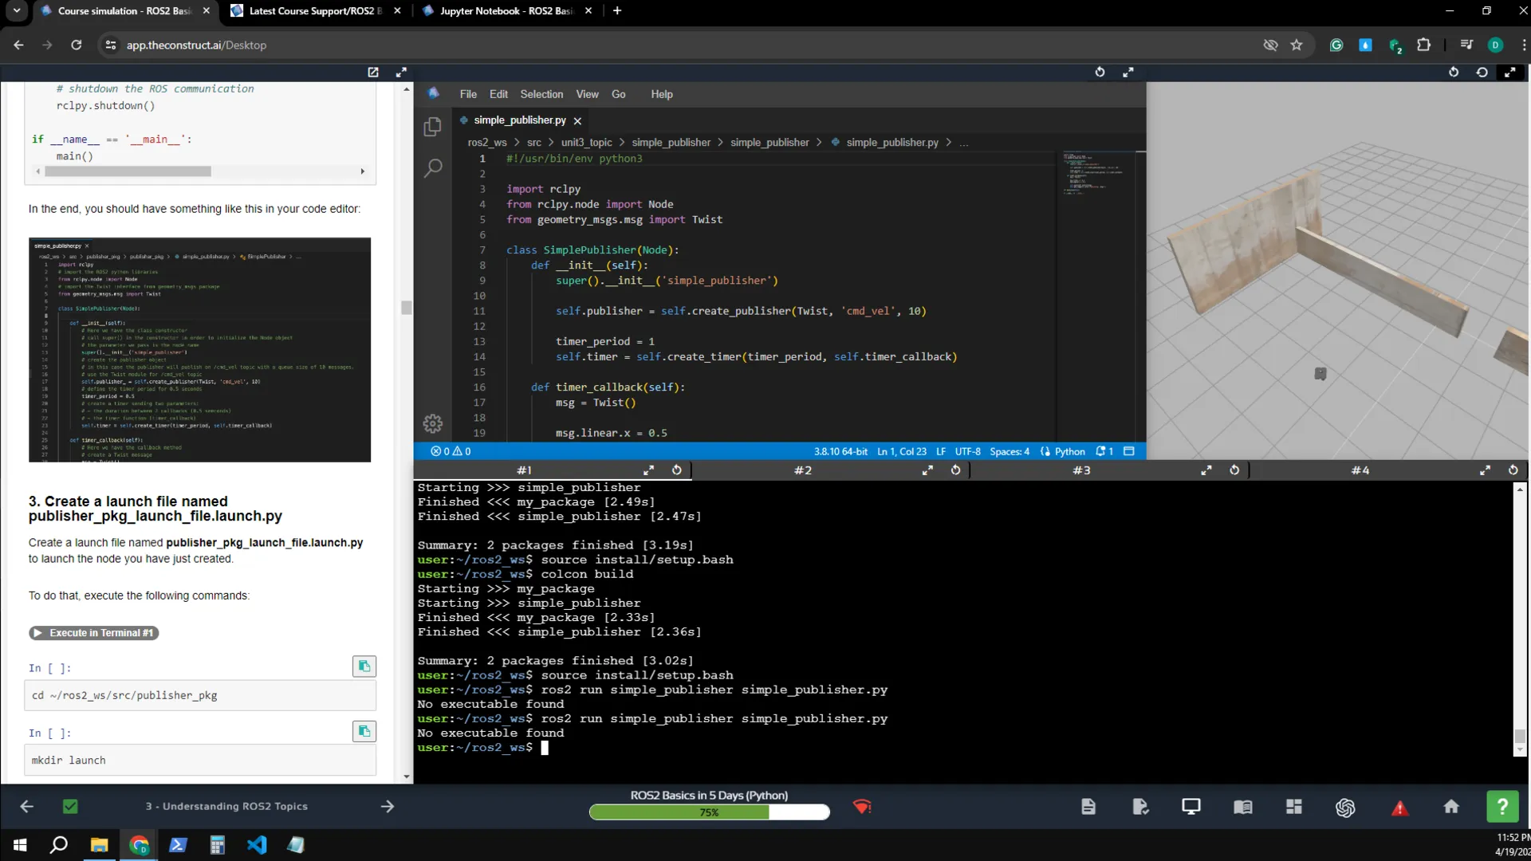Copy the 'cd ~/ros2_ws/src/publisher_pkg' cell code

click(364, 666)
